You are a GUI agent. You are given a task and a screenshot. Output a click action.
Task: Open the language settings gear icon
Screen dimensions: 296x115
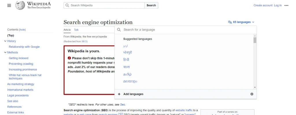click(252, 94)
